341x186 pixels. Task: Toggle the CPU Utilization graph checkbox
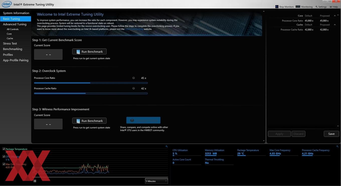[x=4, y=156]
